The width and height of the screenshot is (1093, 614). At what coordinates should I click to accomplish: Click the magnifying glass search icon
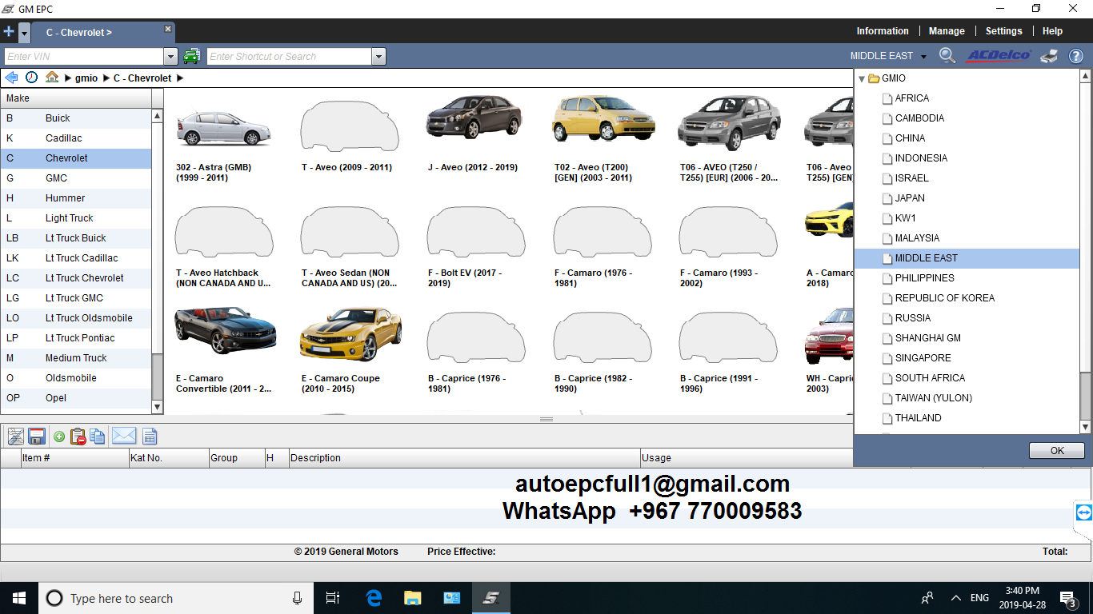(x=947, y=55)
